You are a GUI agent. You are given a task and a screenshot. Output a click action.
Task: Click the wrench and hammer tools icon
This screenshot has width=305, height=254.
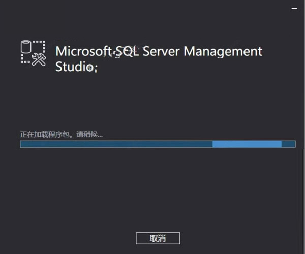point(40,59)
